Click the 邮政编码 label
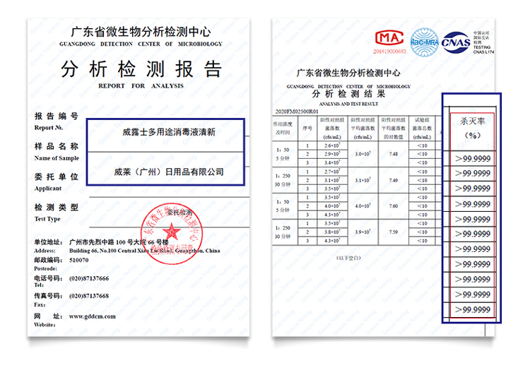The height and width of the screenshot is (370, 530). pyautogui.click(x=48, y=260)
